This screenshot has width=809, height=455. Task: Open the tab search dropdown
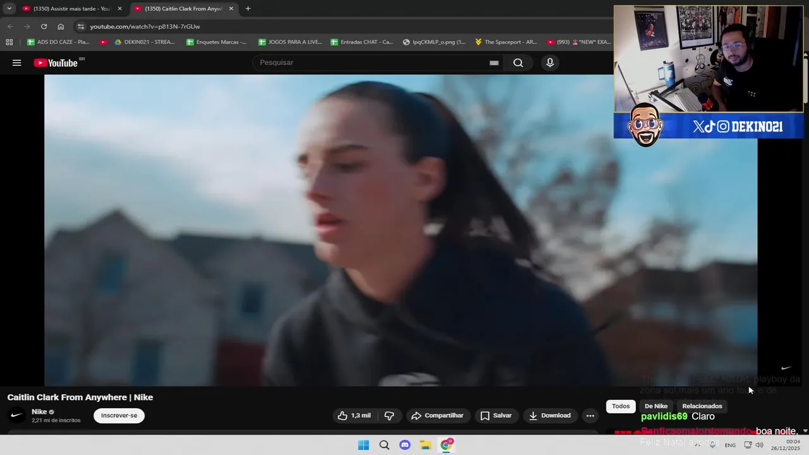pos(9,9)
